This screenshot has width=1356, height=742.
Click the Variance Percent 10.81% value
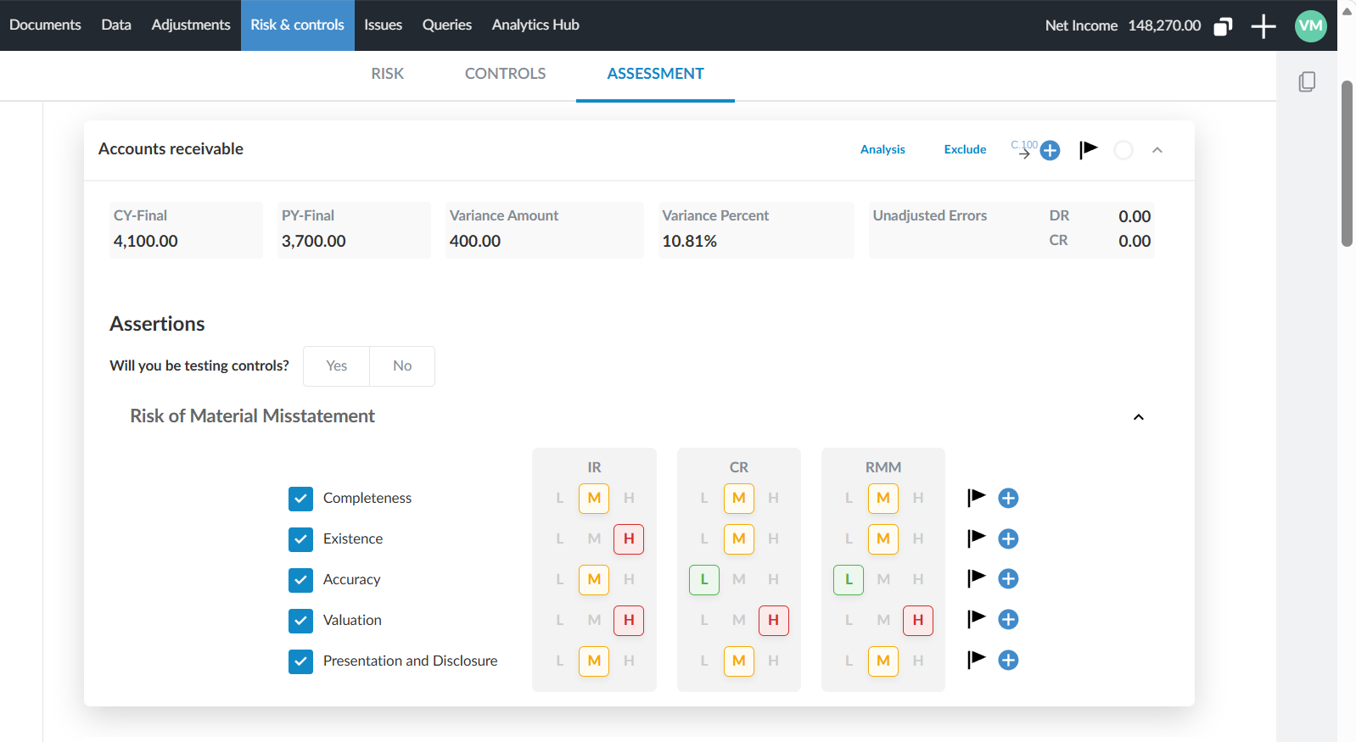[690, 242]
